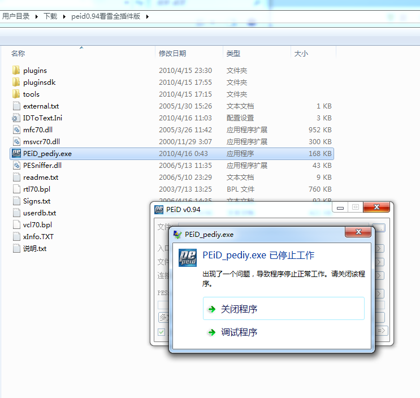The height and width of the screenshot is (398, 420).
Task: Navigate to 下载 breadcrumb
Action: click(50, 16)
